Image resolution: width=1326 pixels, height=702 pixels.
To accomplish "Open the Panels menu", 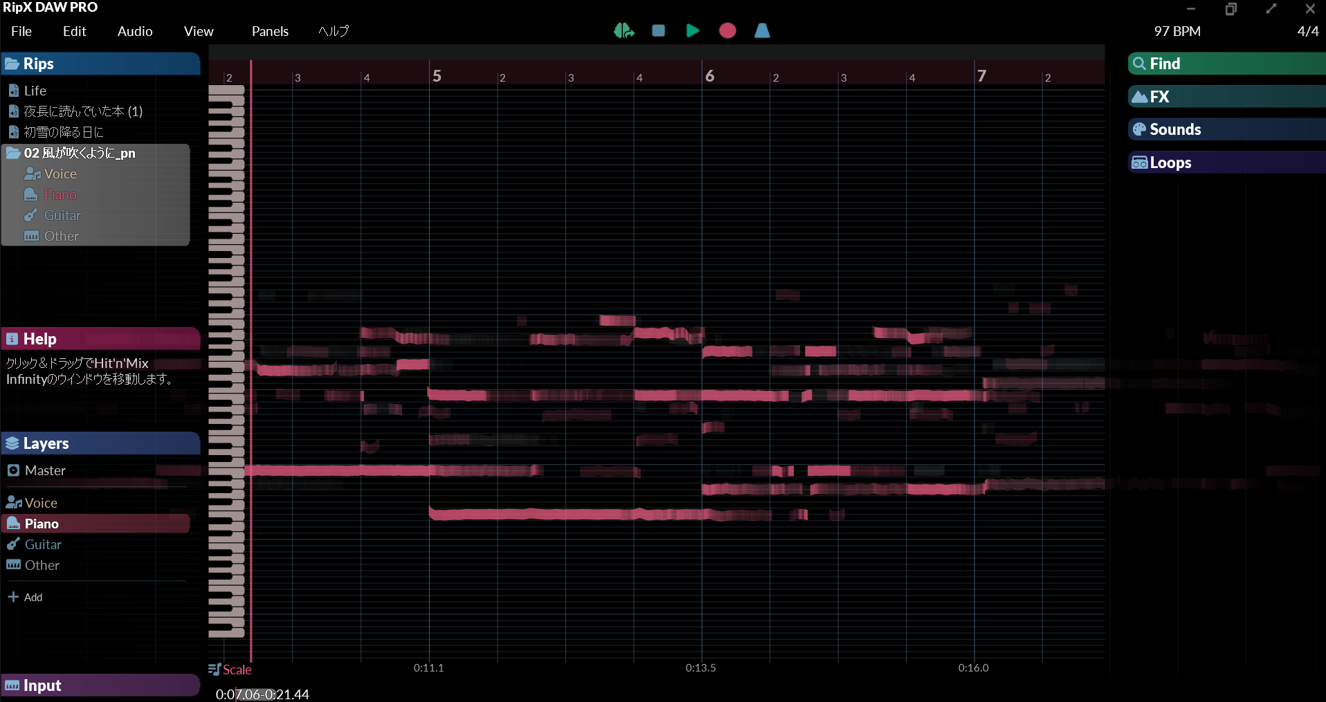I will (x=270, y=31).
